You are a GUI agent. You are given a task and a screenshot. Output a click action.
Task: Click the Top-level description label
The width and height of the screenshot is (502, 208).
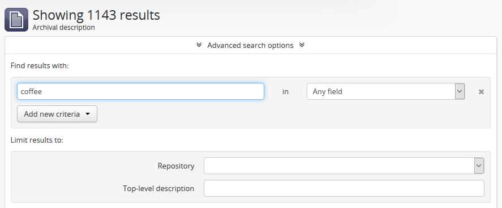click(158, 188)
